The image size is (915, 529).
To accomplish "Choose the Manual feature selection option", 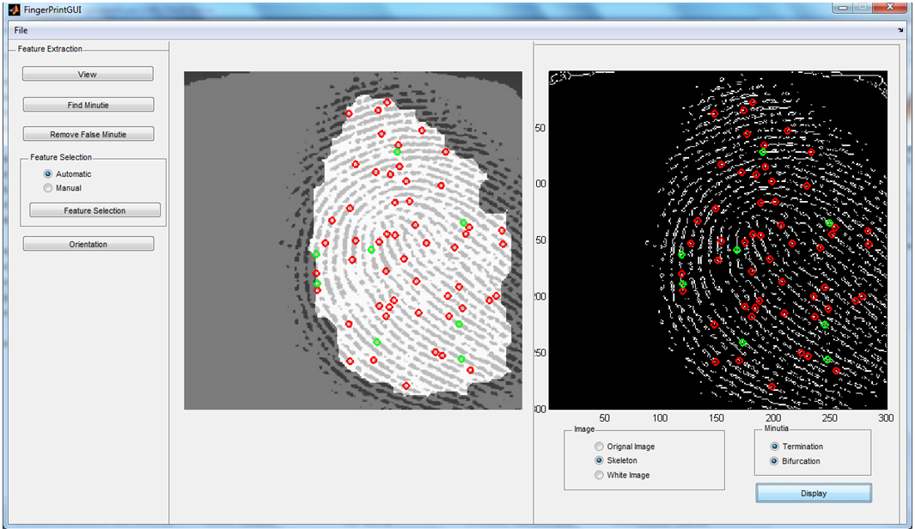I will (48, 188).
